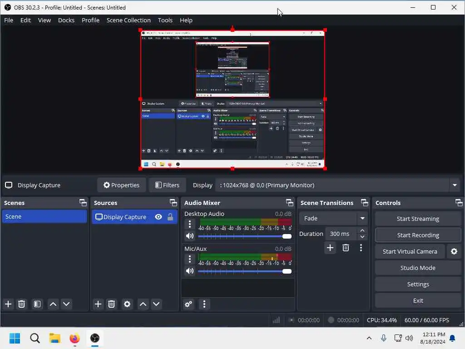Open the taskbar clock and date
This screenshot has width=465, height=349.
(433, 338)
